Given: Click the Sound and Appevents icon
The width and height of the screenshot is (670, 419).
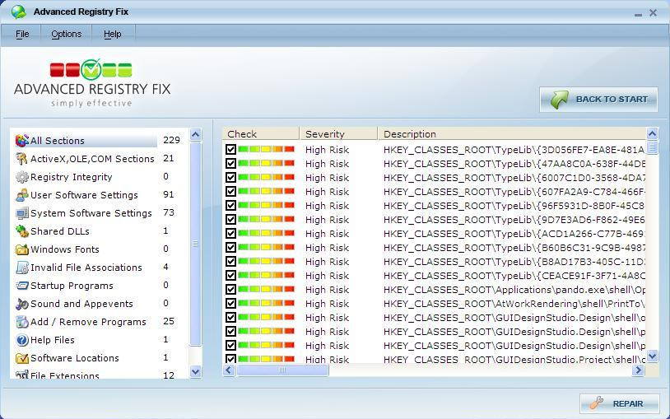Looking at the screenshot, I should (x=21, y=304).
